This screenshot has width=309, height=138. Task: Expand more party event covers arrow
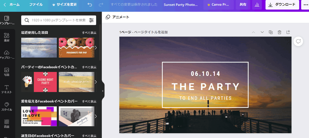tap(96, 82)
